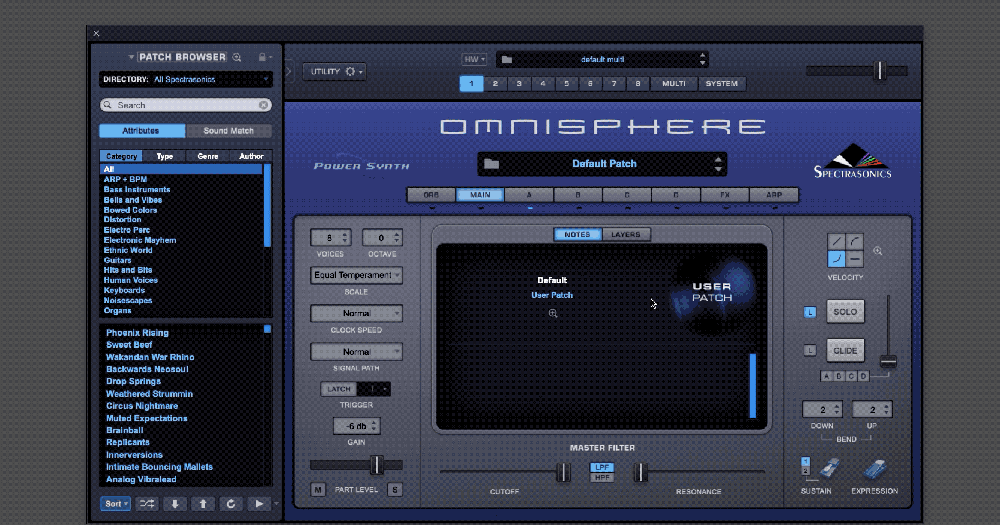This screenshot has height=525, width=1000.
Task: Select the linear velocity curve icon
Action: (x=836, y=242)
